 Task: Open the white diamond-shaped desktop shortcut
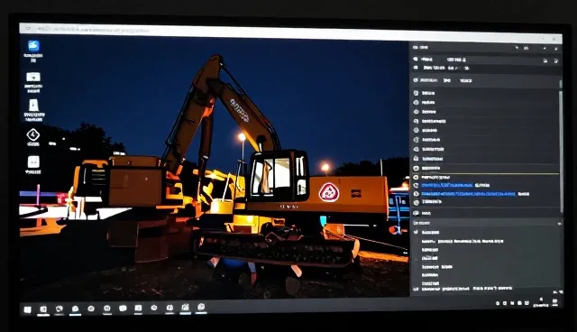click(x=33, y=134)
